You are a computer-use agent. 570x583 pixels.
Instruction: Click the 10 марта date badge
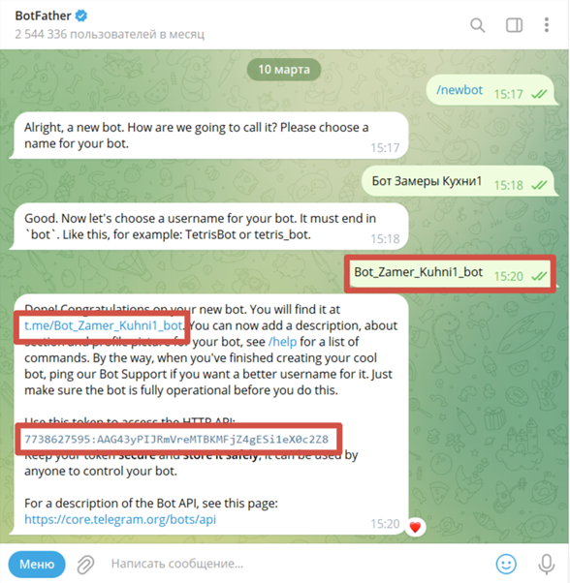(x=284, y=70)
